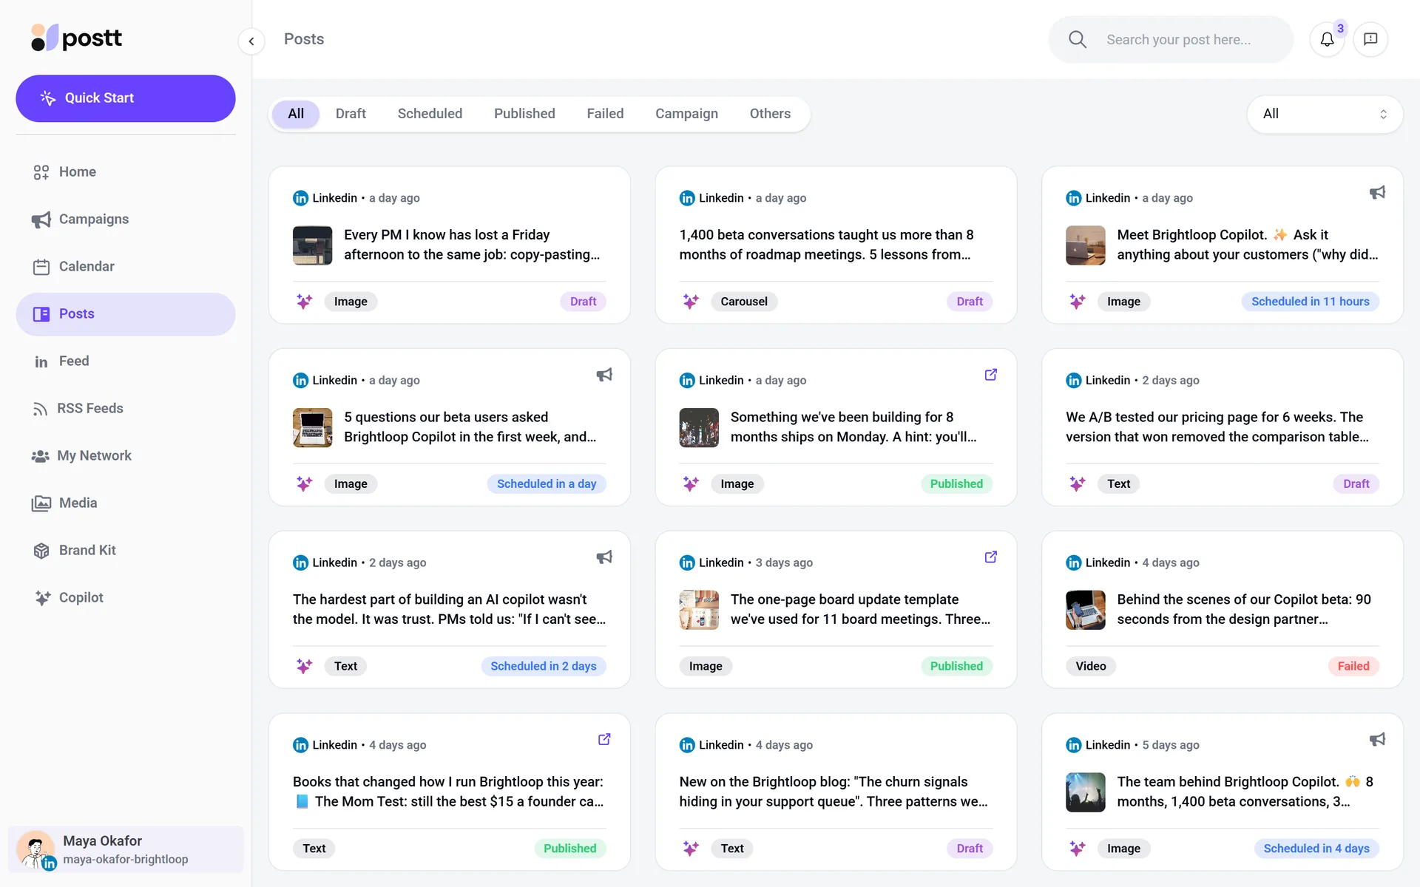Open thumbnail of 'Every PM I know' post
This screenshot has height=887, width=1420.
coord(312,245)
